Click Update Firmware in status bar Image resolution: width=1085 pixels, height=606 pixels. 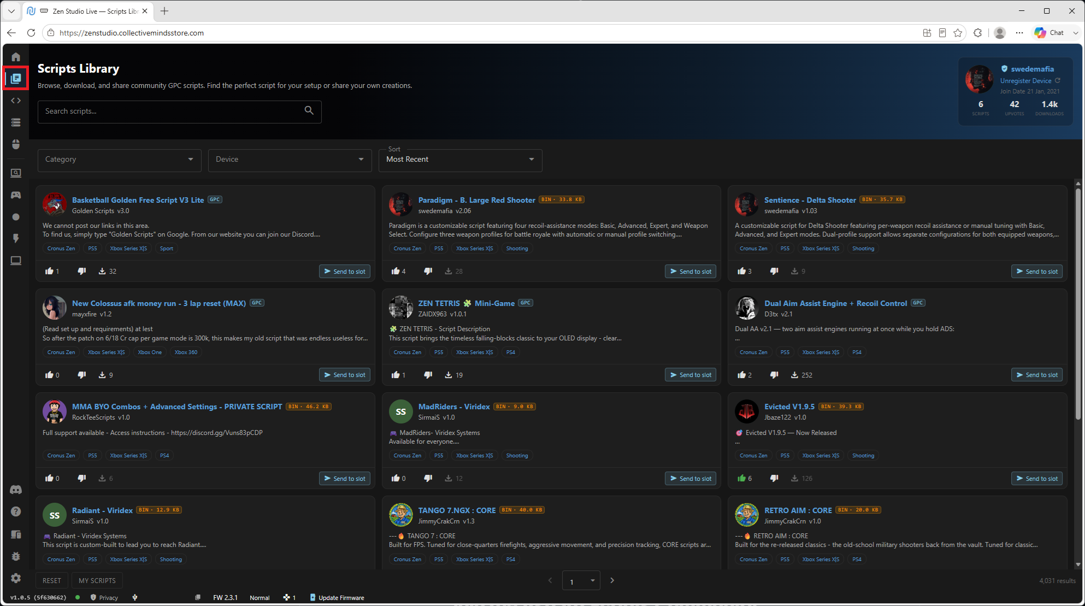point(337,598)
